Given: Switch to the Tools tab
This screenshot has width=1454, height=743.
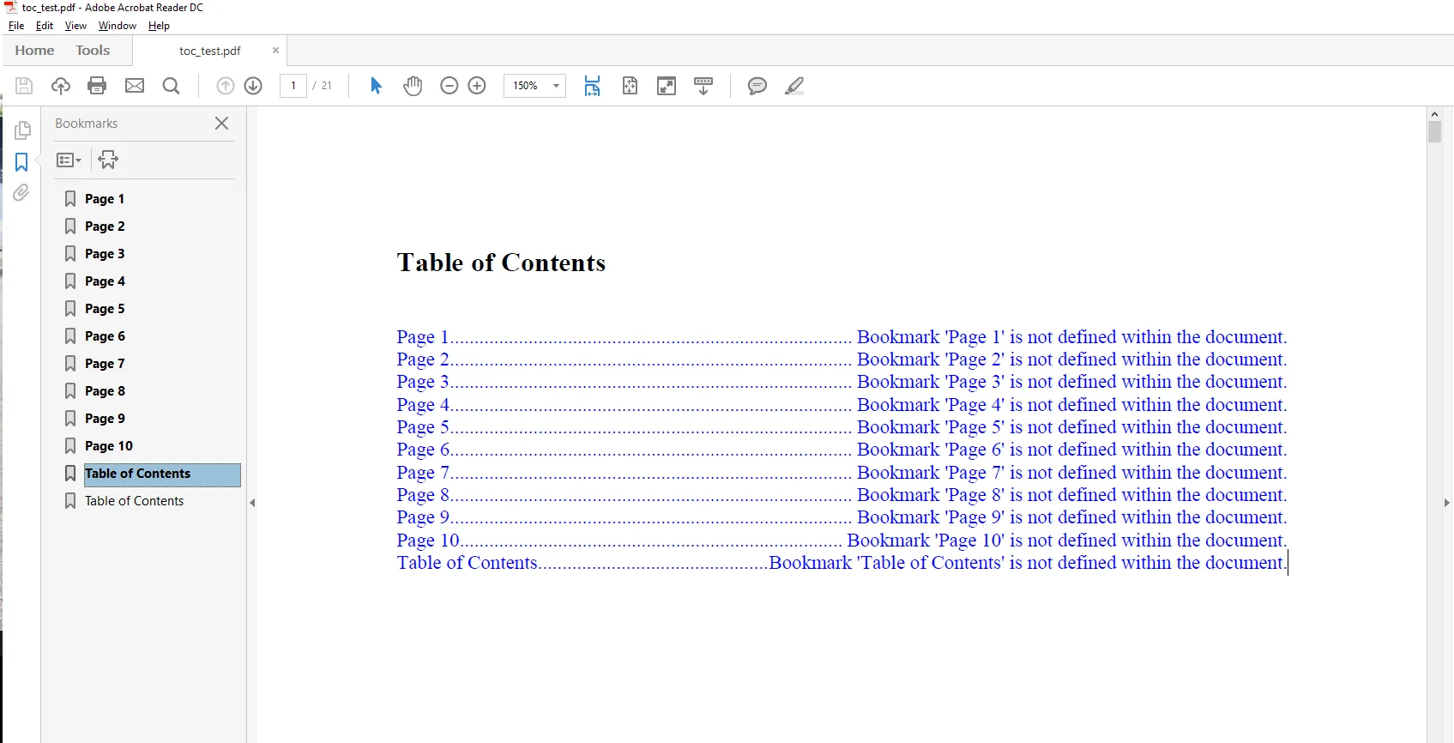Looking at the screenshot, I should click(x=93, y=51).
